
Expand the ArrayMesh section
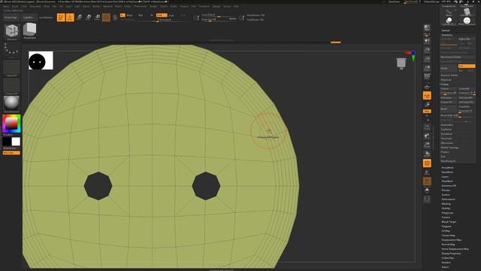click(x=447, y=168)
